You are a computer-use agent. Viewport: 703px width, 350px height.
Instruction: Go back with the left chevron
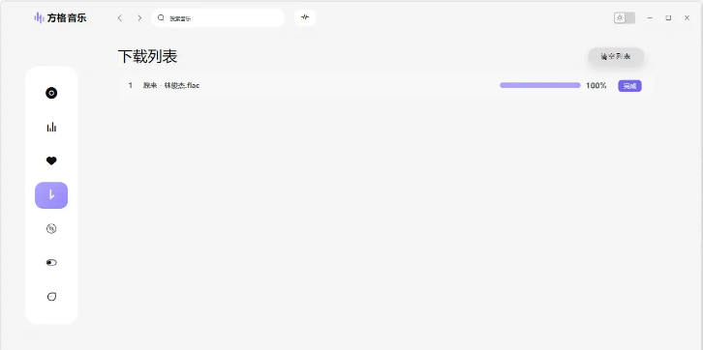coord(120,18)
